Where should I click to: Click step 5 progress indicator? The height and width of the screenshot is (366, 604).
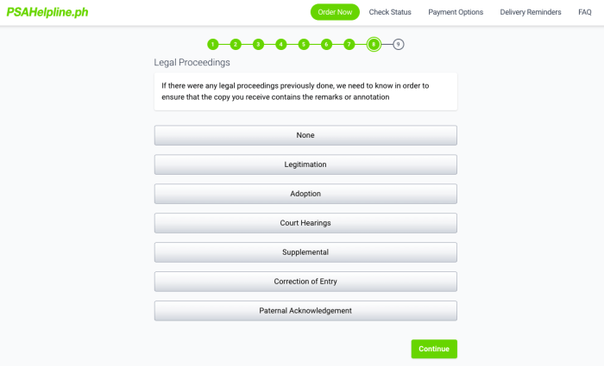(304, 44)
